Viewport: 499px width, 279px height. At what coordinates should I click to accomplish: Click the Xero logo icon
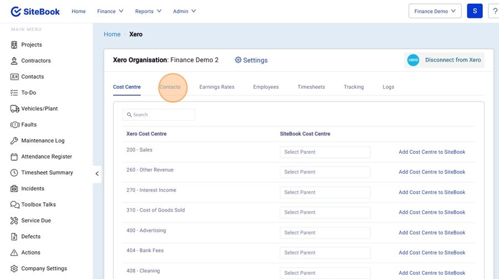pyautogui.click(x=413, y=60)
